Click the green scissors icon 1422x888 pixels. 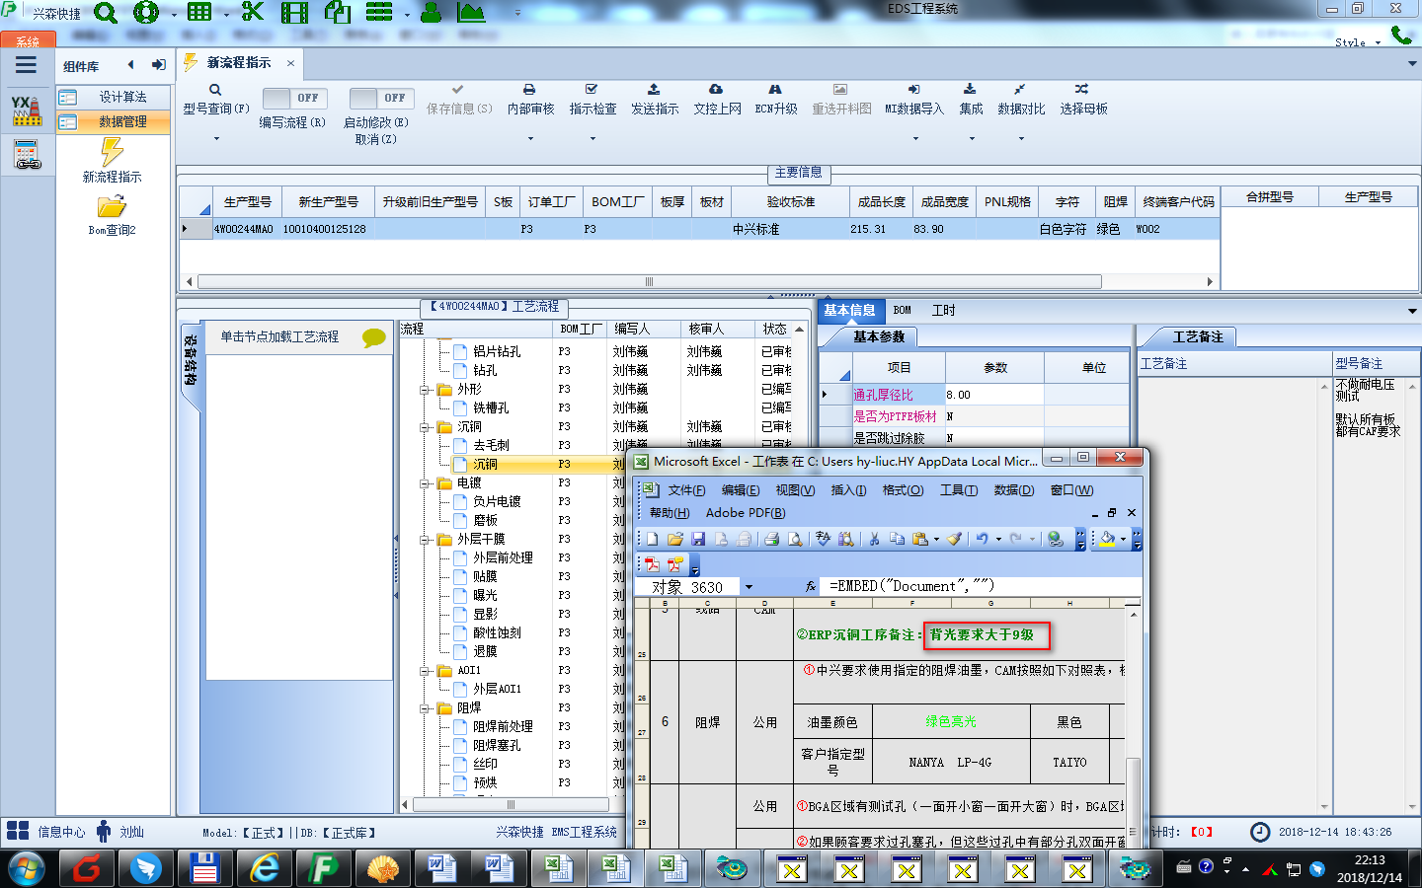253,12
